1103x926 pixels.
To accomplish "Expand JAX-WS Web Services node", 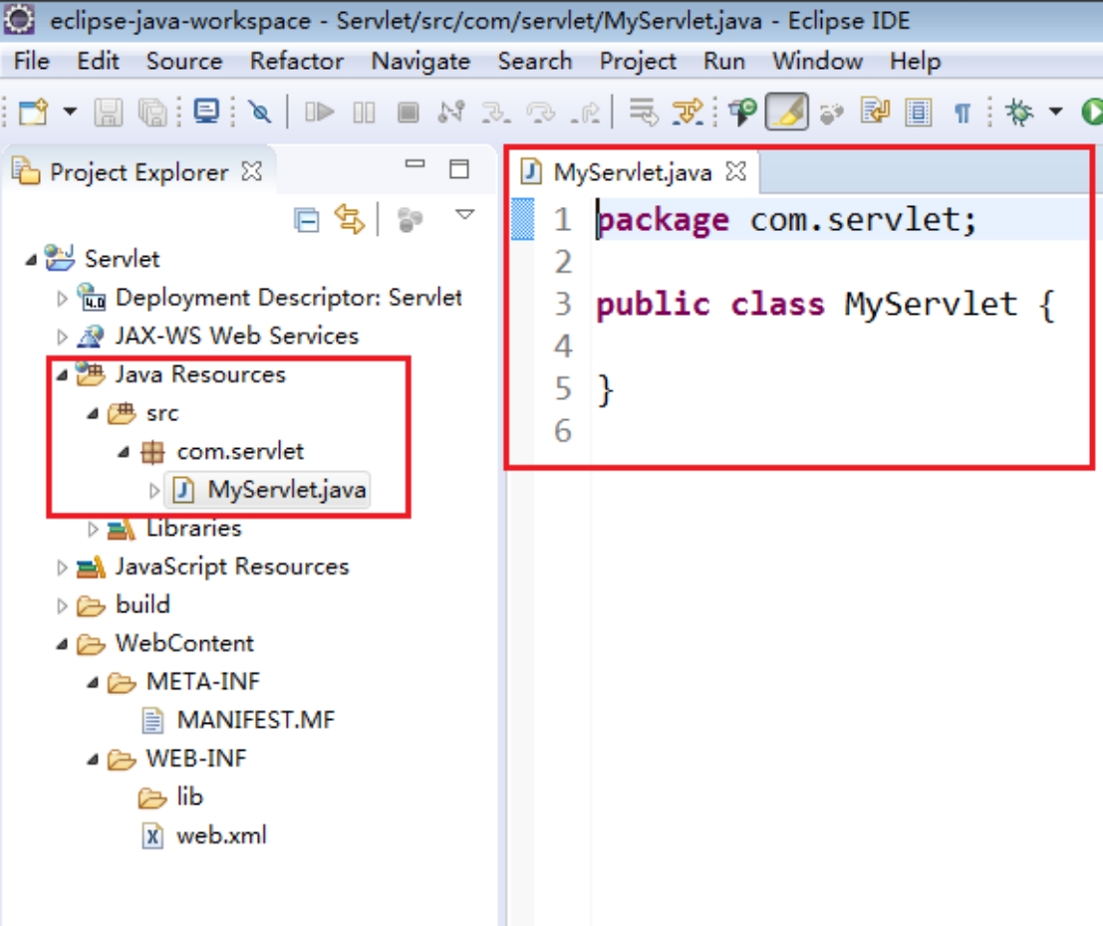I will click(62, 338).
